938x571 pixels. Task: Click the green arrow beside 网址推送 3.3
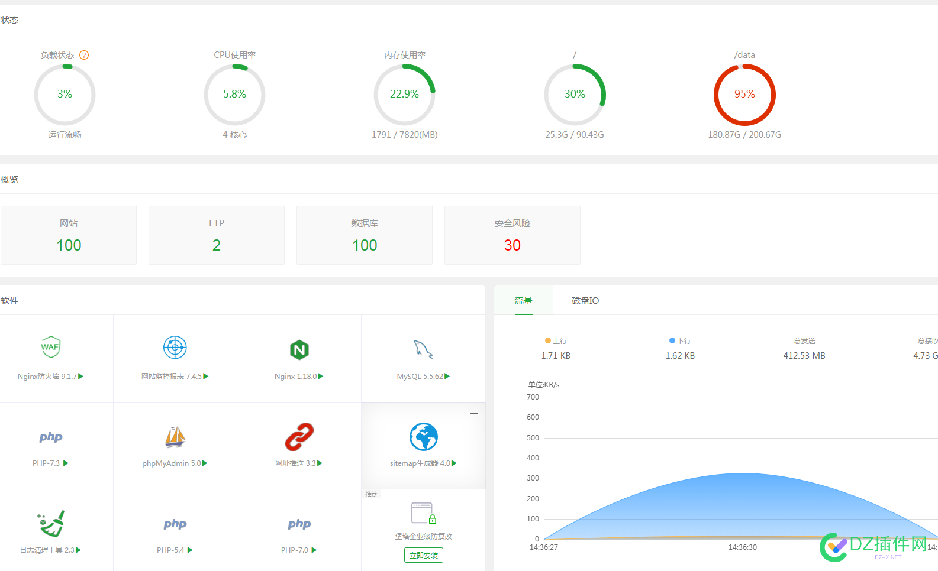[x=320, y=463]
